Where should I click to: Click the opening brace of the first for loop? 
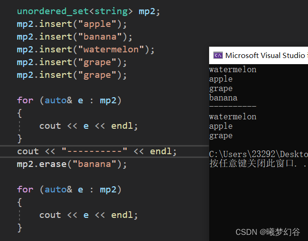pyautogui.click(x=19, y=113)
